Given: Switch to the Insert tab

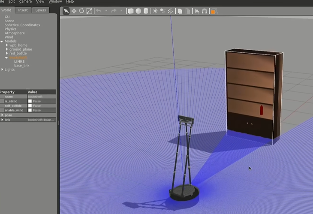Looking at the screenshot, I should 23,10.
